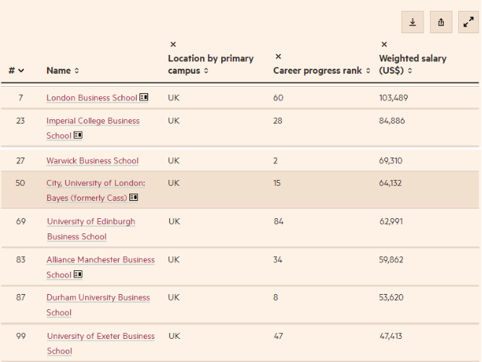The image size is (482, 362).
Task: Remove the Career progress rank column
Action: (x=278, y=57)
